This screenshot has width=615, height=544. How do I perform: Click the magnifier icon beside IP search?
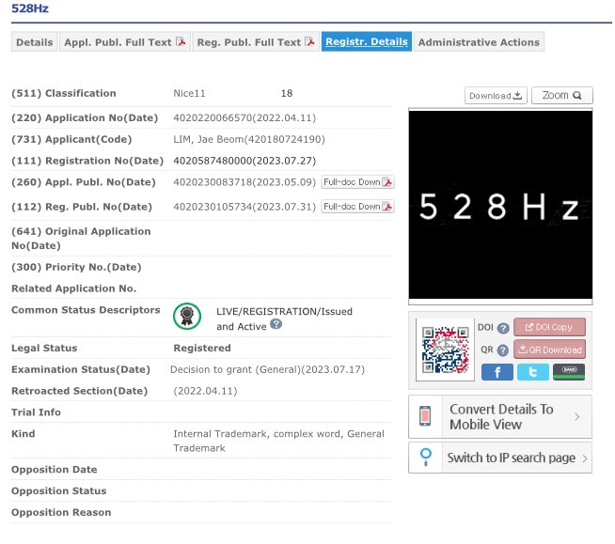click(426, 457)
